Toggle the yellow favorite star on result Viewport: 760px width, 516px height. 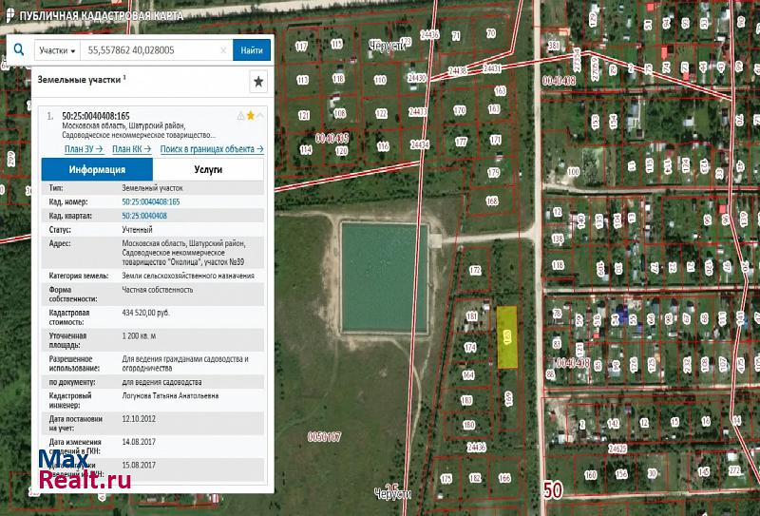click(251, 115)
